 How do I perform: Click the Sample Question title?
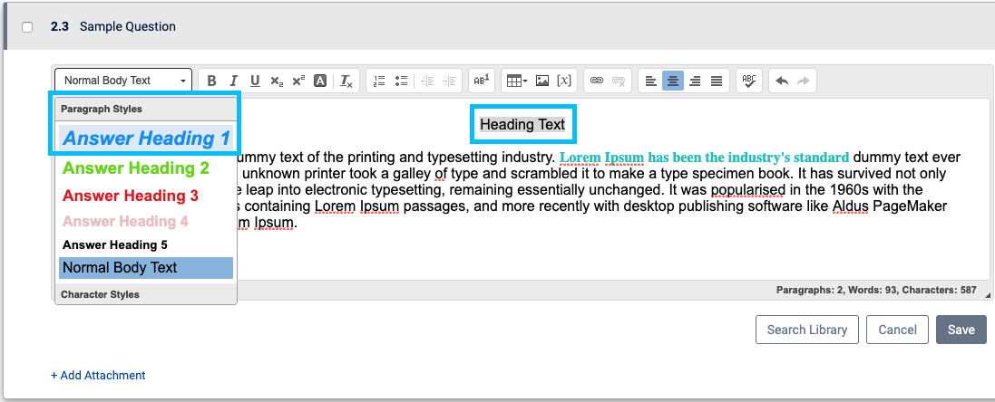click(x=128, y=26)
